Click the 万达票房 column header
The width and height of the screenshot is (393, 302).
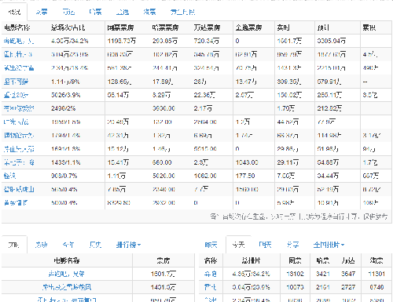[x=207, y=27]
